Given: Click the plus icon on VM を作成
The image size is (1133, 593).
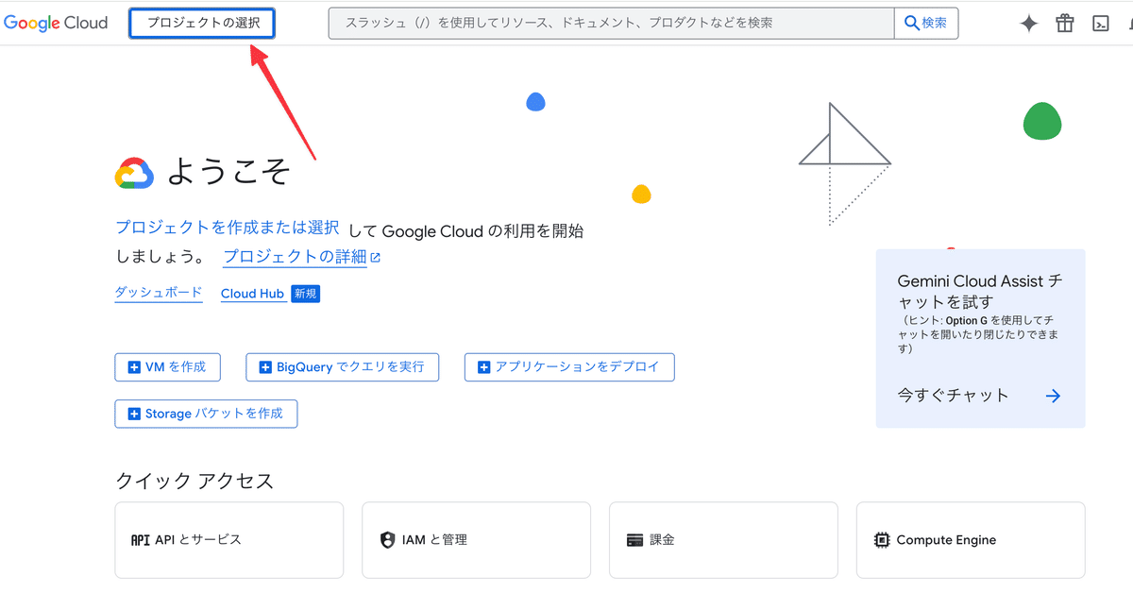Looking at the screenshot, I should pos(134,367).
